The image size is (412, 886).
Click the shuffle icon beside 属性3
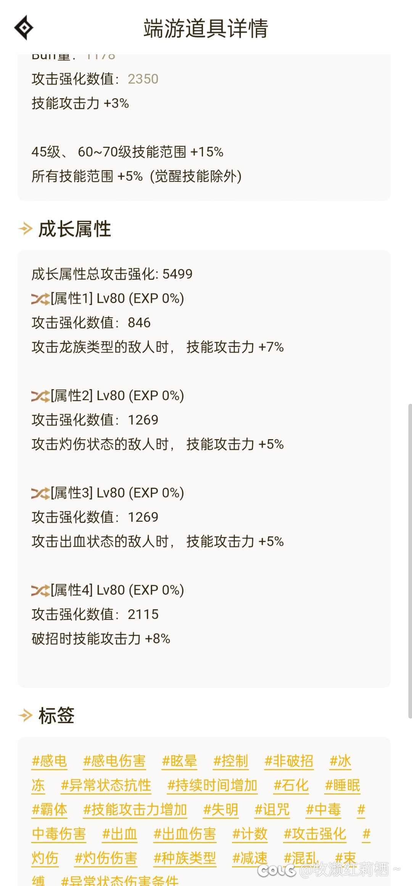point(40,493)
